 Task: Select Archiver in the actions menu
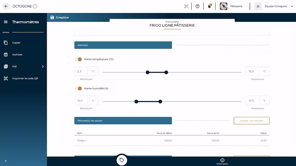pyautogui.click(x=17, y=55)
